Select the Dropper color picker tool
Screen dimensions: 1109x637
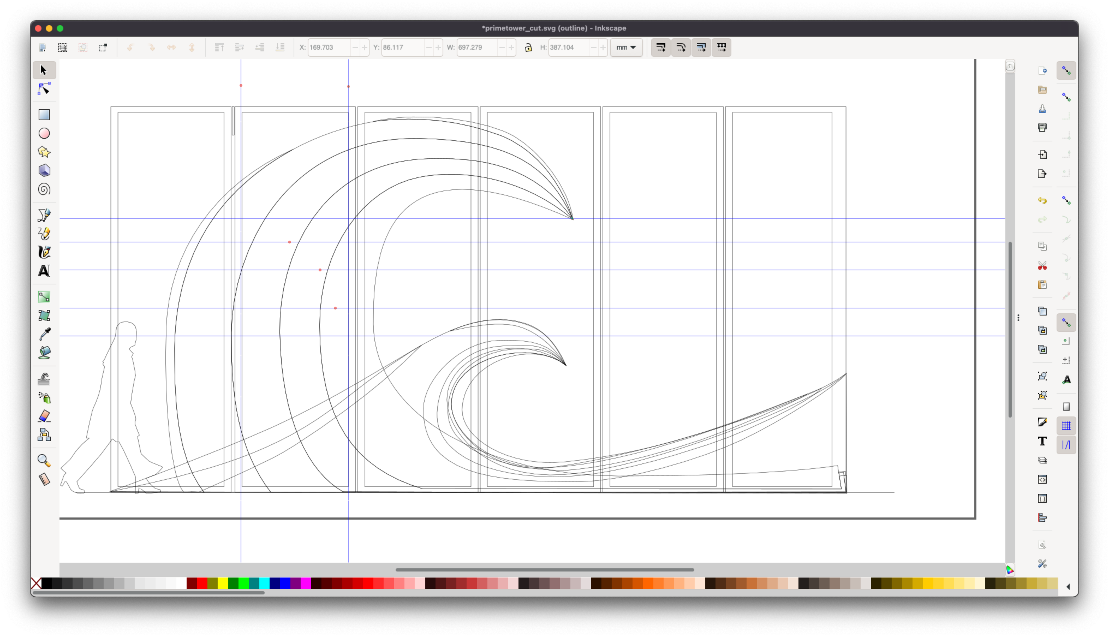click(44, 334)
